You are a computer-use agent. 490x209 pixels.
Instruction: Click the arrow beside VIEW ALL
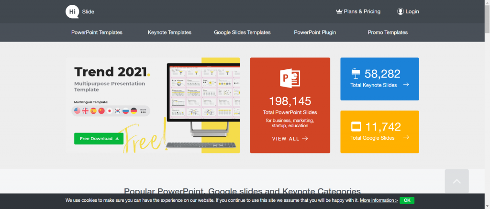point(305,138)
